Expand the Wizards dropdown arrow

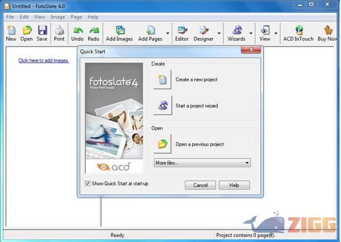[251, 34]
